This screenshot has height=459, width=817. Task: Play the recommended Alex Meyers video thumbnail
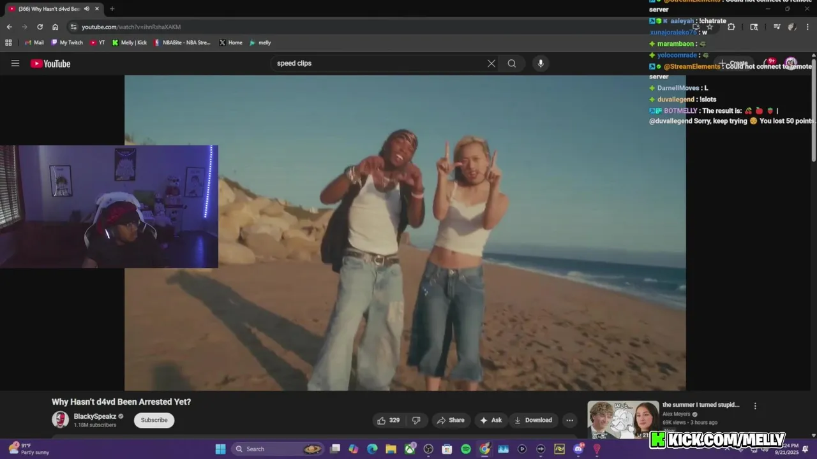pos(623,419)
